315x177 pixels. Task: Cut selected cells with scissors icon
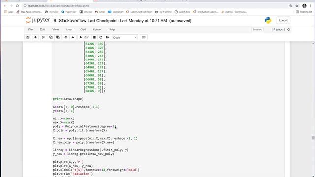44,37
